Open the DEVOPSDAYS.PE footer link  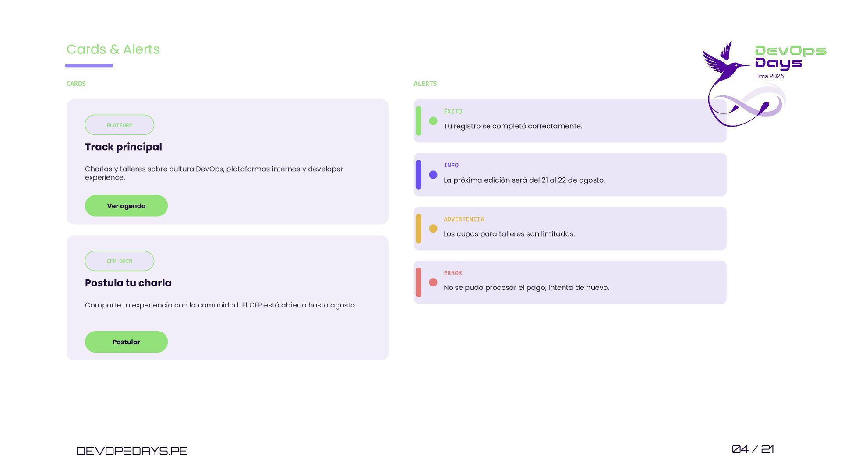[132, 451]
